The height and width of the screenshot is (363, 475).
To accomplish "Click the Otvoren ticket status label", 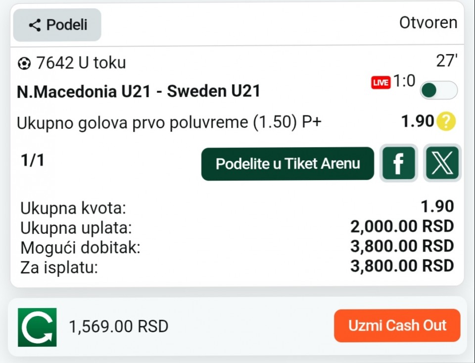I will tap(428, 23).
